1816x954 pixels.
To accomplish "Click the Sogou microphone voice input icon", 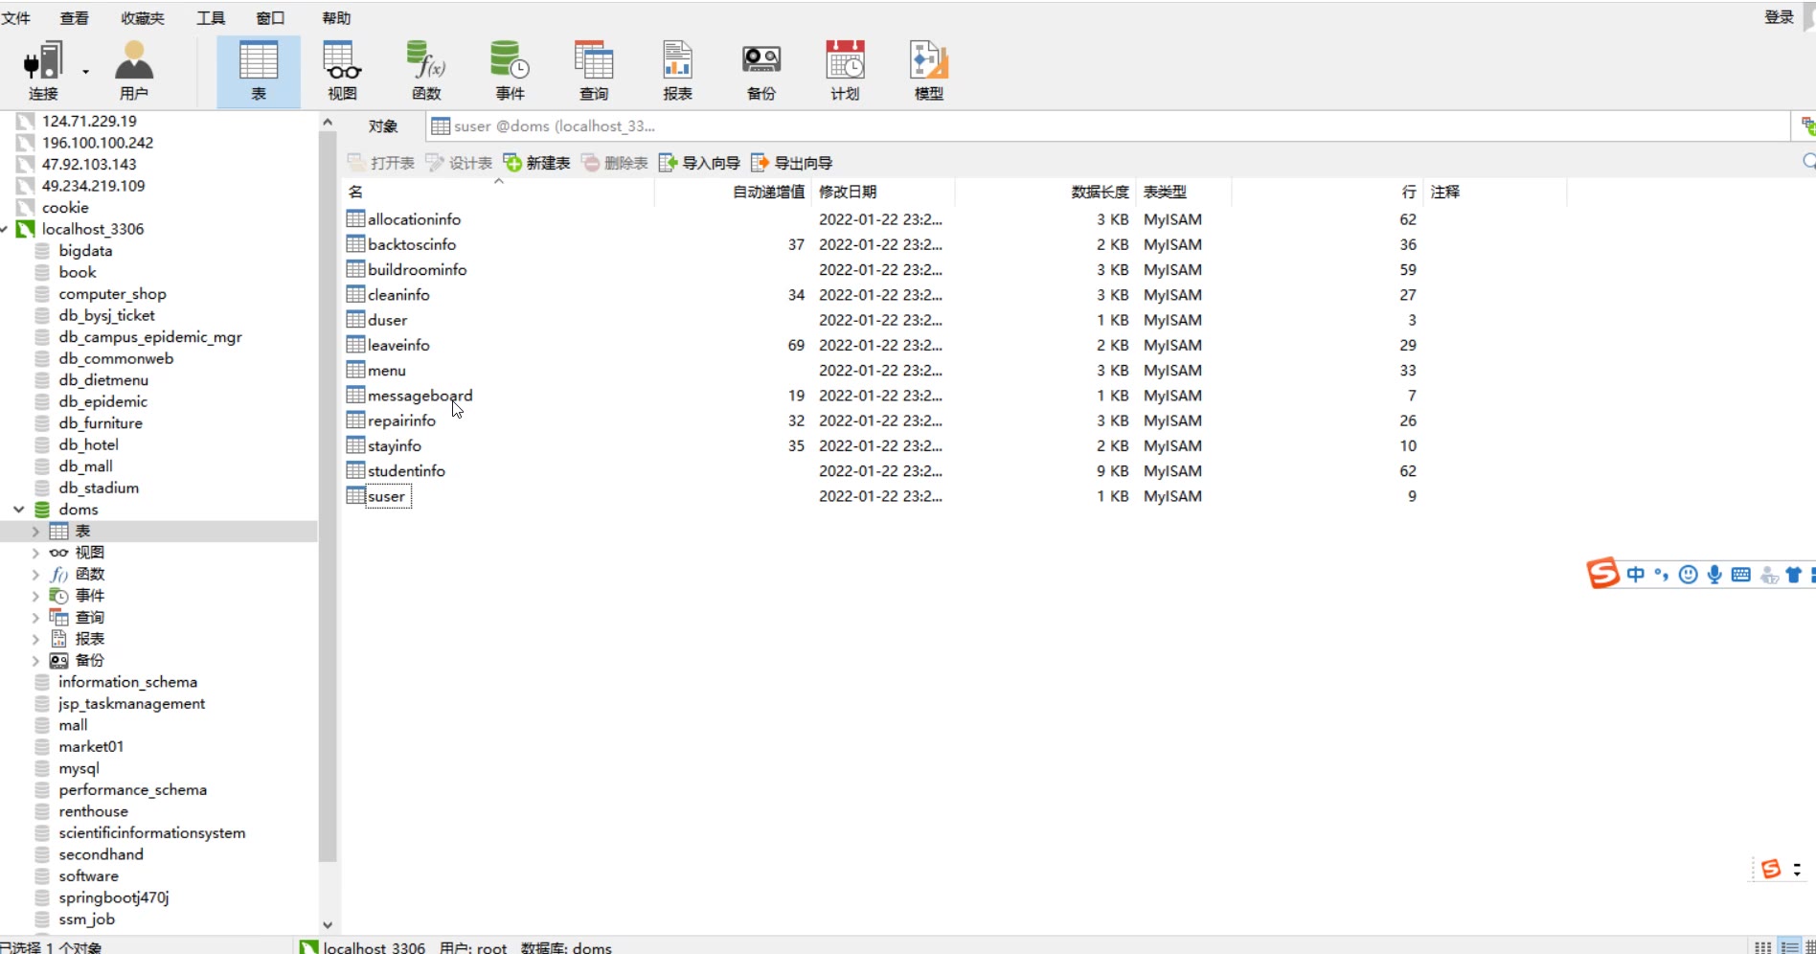I will [1714, 575].
